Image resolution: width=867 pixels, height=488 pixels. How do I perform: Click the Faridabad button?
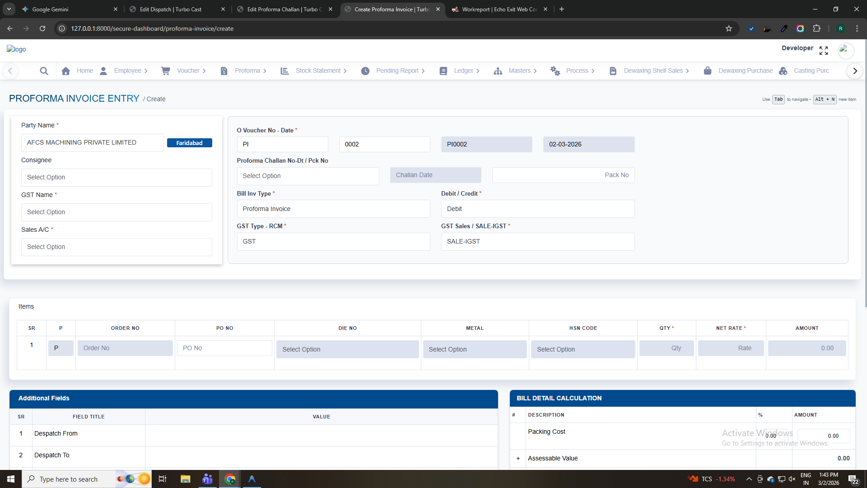click(x=189, y=143)
